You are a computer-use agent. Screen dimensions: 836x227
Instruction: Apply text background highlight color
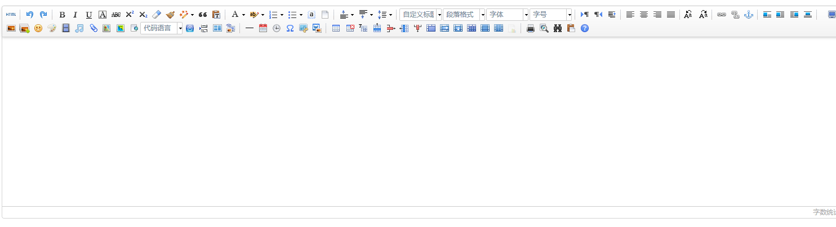click(254, 15)
